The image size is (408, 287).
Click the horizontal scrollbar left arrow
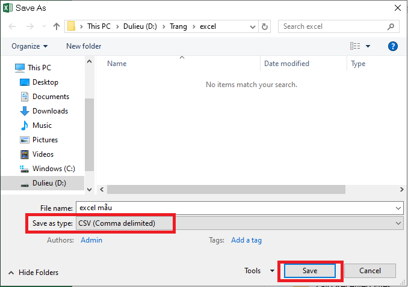102,190
